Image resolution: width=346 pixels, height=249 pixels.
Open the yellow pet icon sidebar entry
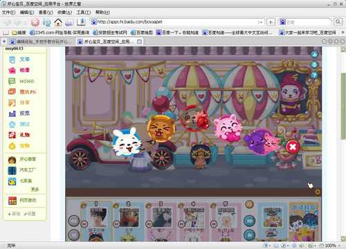click(x=19, y=145)
